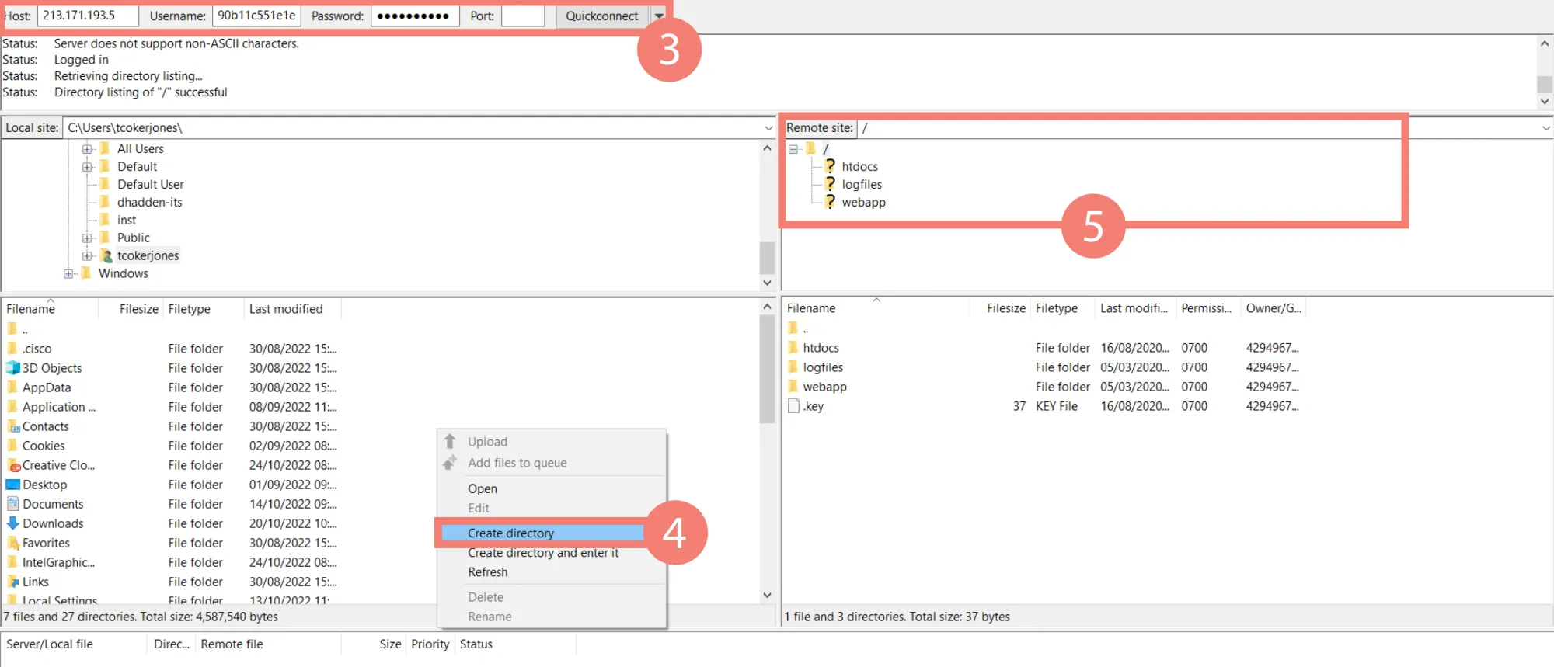This screenshot has width=1554, height=667.
Task: Sort local files by Last modified header
Action: click(292, 309)
